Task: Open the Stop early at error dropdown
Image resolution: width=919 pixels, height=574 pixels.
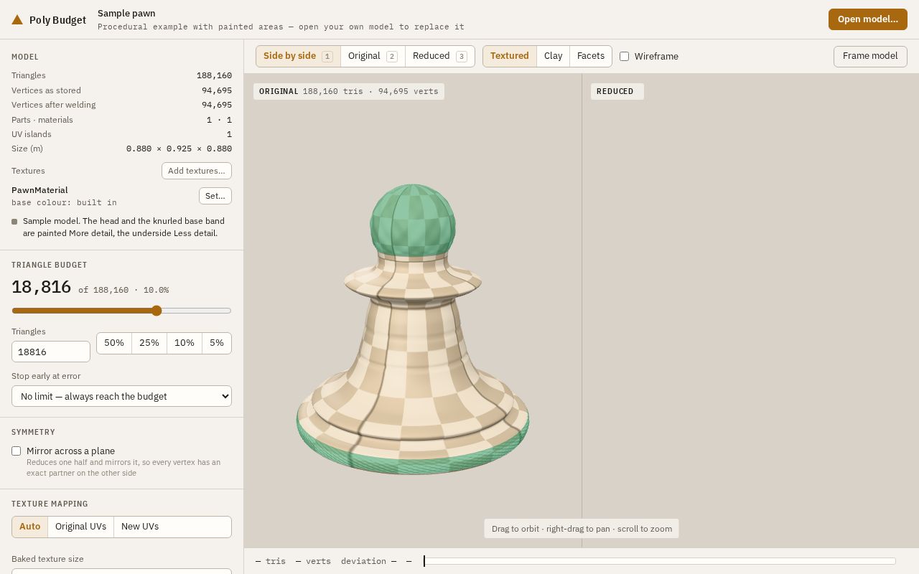Action: [121, 396]
